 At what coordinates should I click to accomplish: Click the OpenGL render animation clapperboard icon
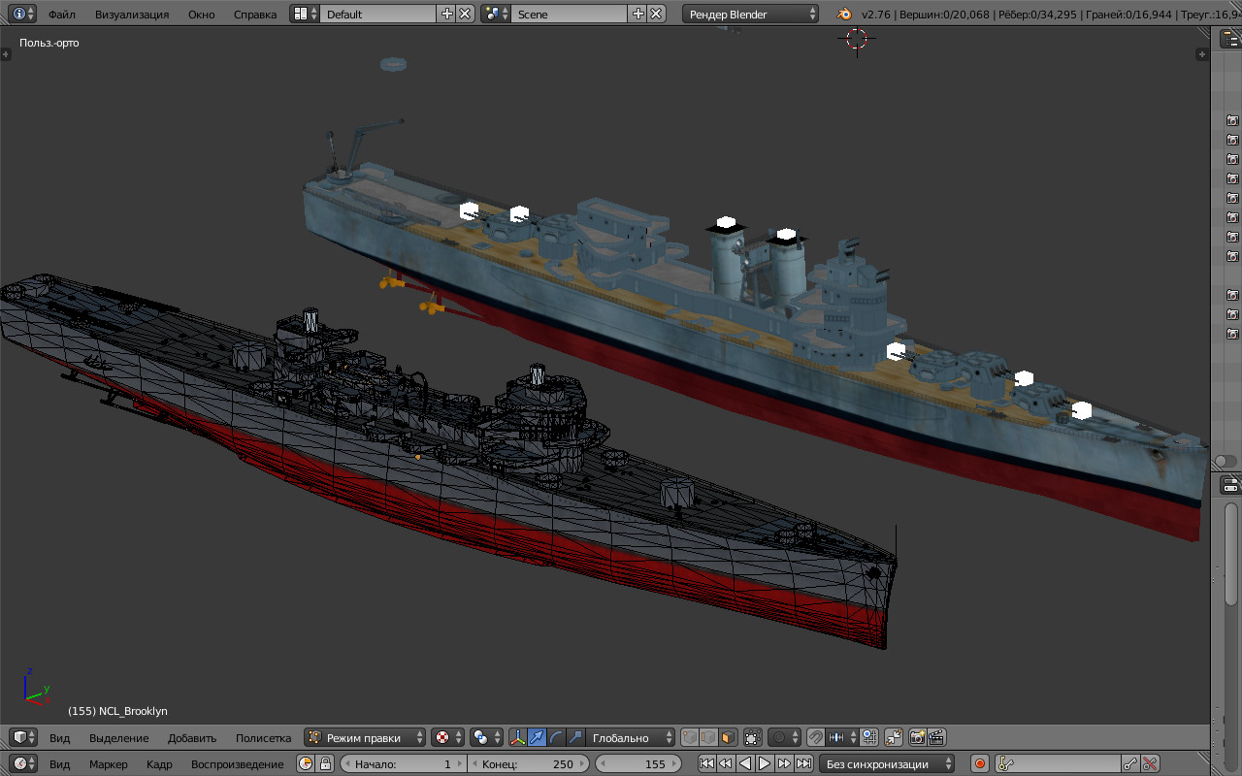coord(936,738)
